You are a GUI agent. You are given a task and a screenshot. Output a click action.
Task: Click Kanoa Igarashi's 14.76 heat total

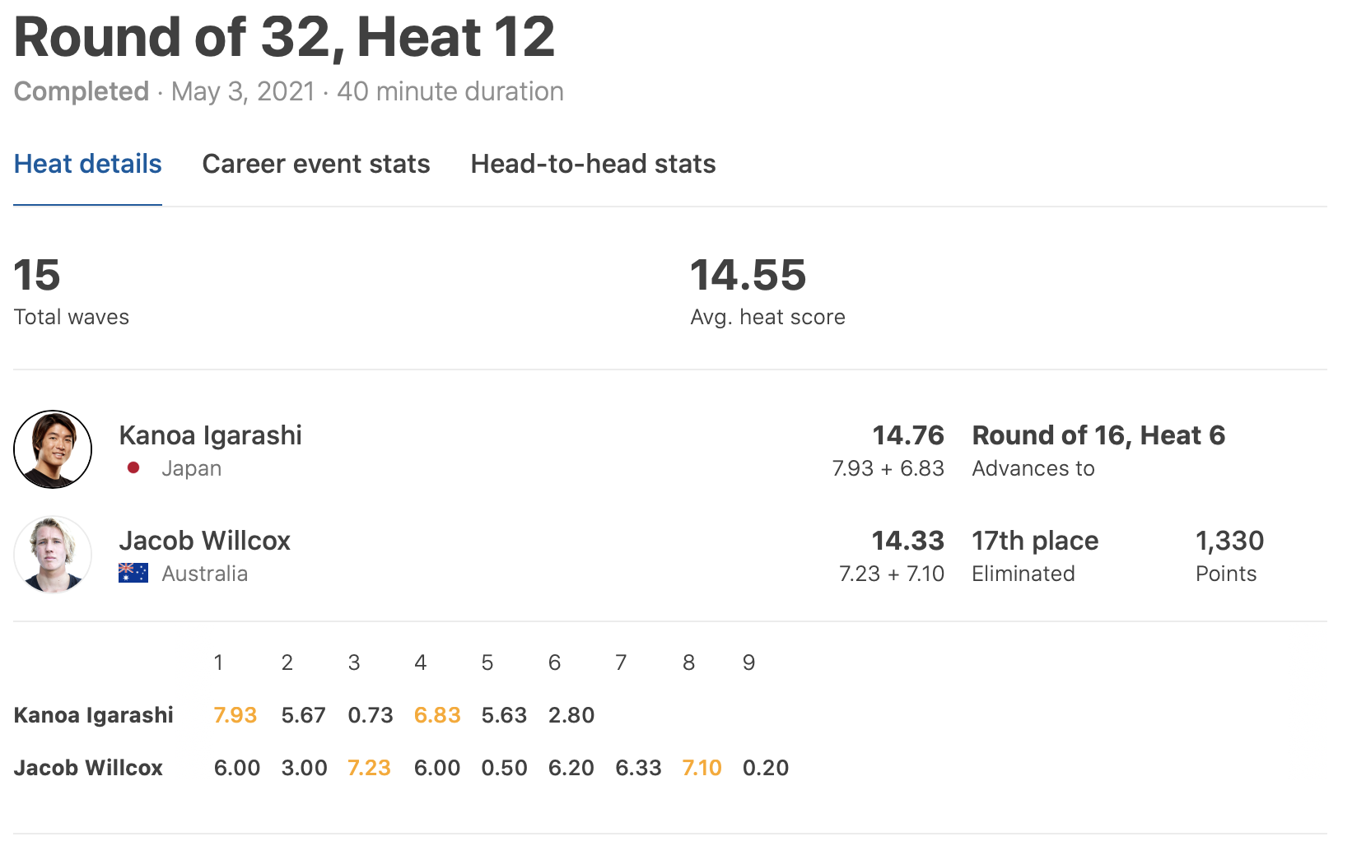point(907,435)
